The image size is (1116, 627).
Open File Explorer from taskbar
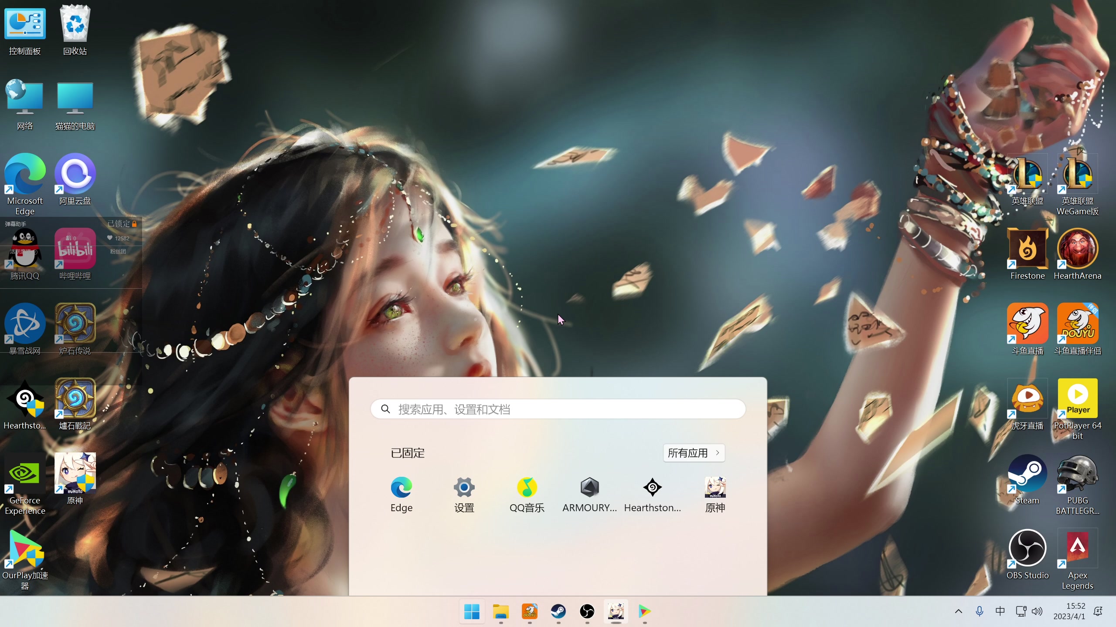point(501,611)
